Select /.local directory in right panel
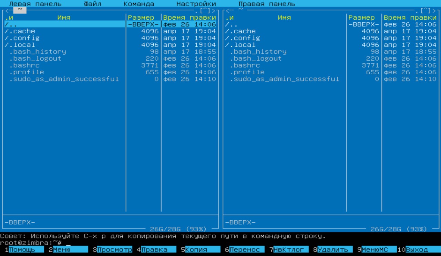Screen dimensions: 441x256 331,45
